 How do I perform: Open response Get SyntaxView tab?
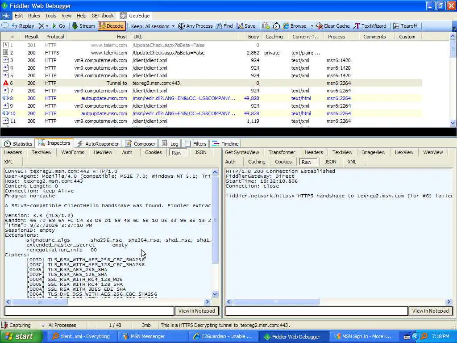[x=242, y=153]
